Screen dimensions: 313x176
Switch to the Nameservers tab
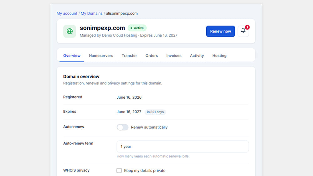tap(101, 56)
